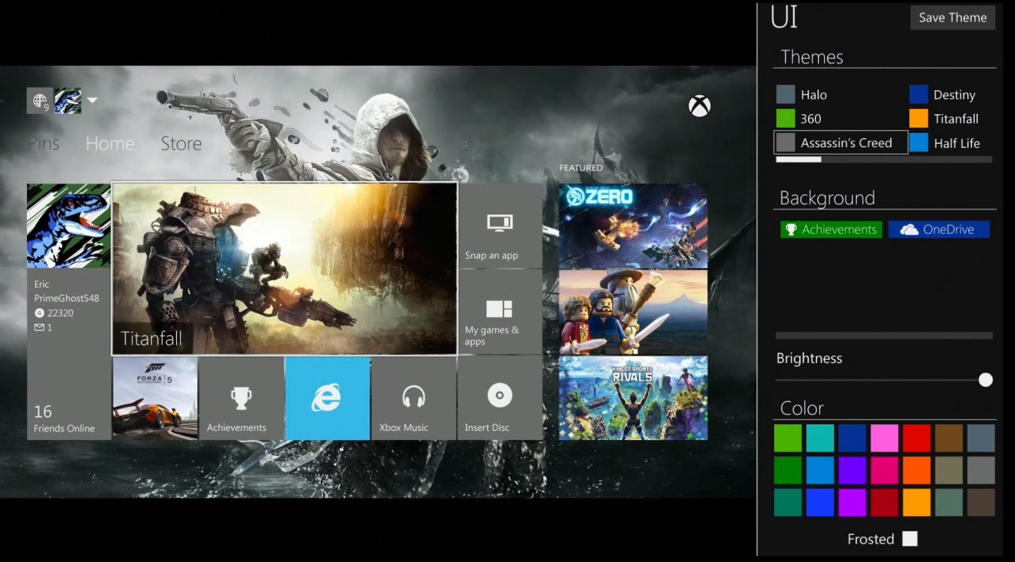Adjust the Brightness slider handle
1015x562 pixels.
986,380
